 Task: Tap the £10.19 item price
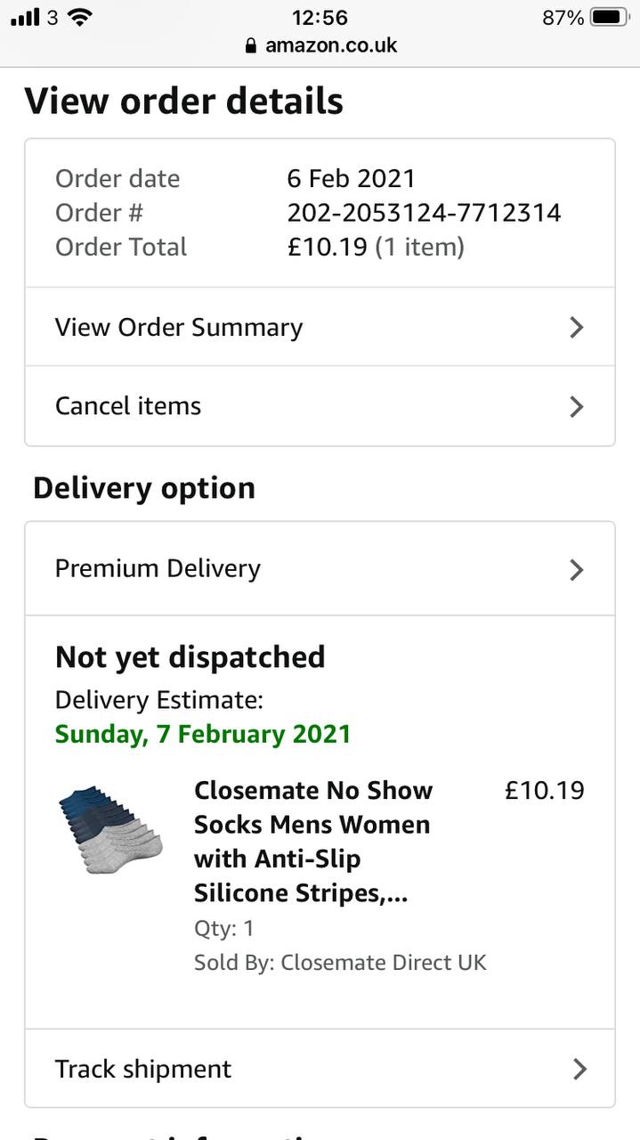pyautogui.click(x=544, y=790)
